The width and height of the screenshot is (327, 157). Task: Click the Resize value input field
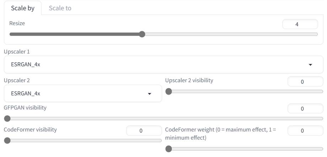coord(300,24)
